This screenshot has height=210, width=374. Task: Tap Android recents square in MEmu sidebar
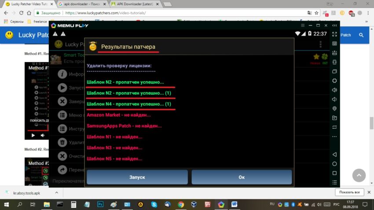click(x=334, y=173)
